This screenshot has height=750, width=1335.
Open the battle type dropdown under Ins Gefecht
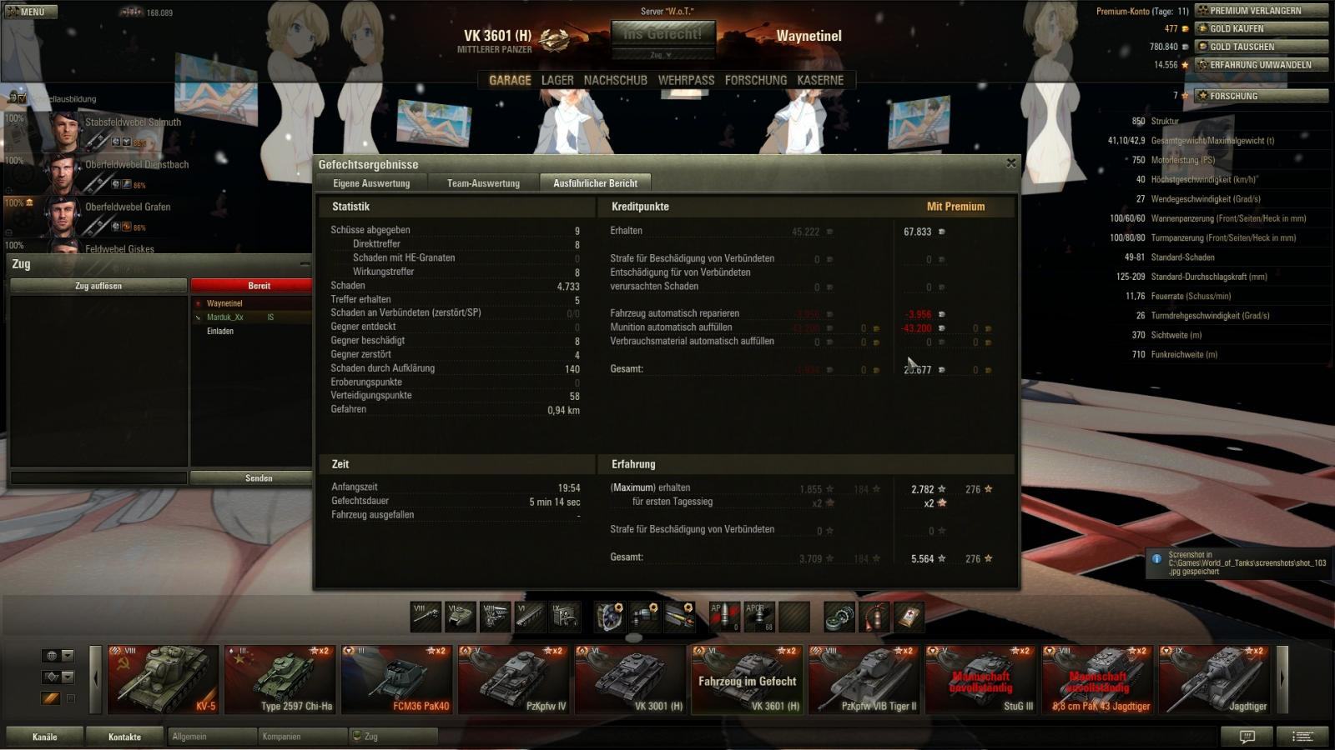tap(662, 54)
